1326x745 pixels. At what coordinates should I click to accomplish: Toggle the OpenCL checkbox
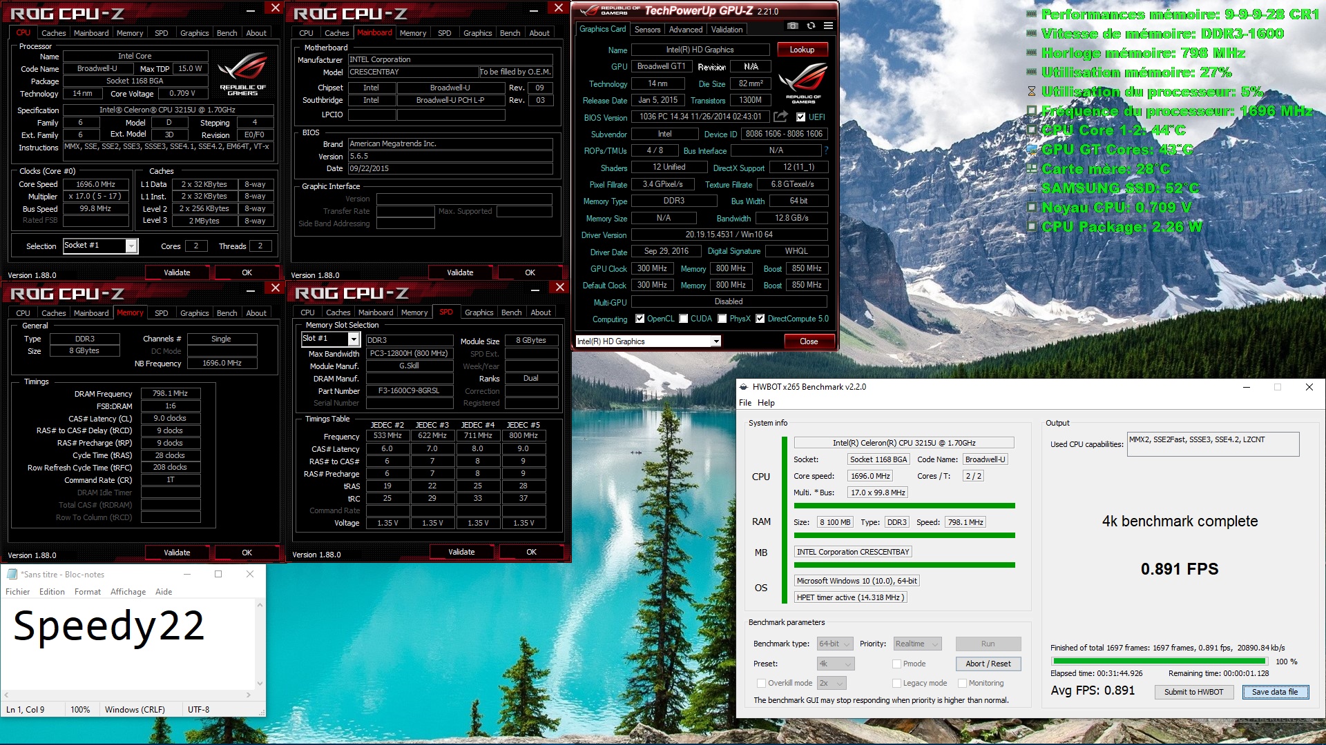click(640, 319)
